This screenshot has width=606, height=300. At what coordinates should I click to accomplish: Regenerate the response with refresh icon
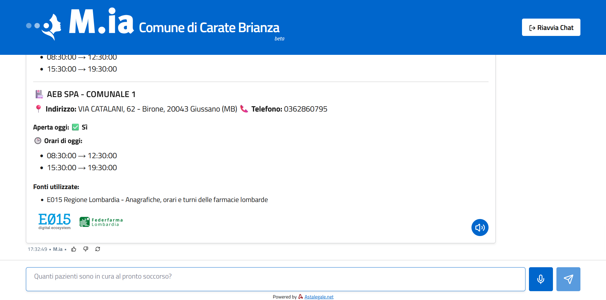(98, 249)
